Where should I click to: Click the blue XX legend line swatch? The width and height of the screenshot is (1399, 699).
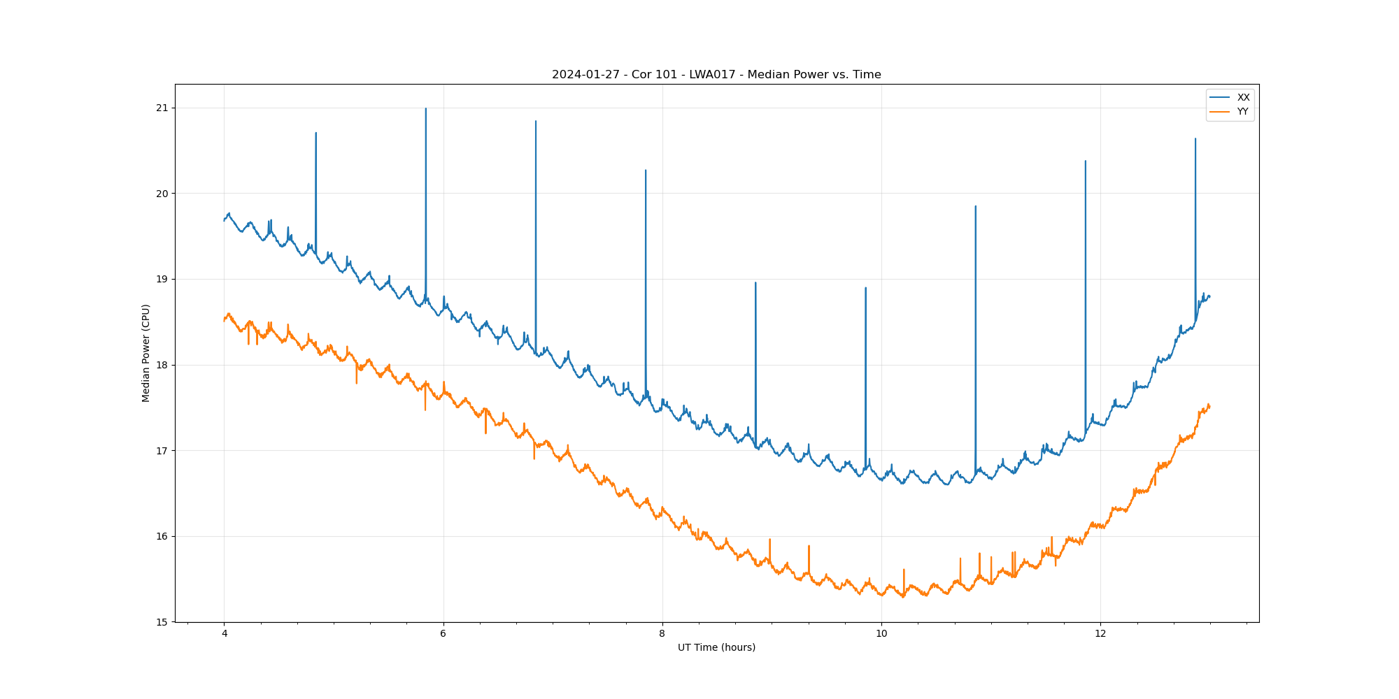tap(1220, 98)
